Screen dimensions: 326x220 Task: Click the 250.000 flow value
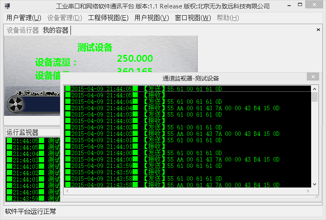135,59
